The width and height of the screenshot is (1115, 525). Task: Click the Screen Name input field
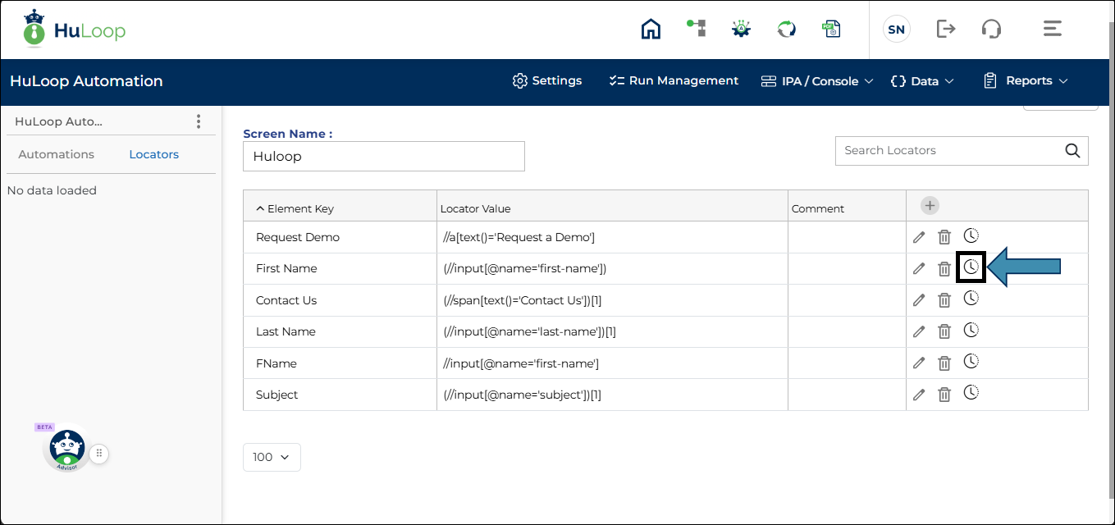tap(383, 157)
